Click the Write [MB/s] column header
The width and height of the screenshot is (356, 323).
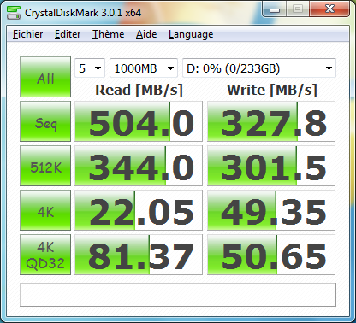[272, 91]
